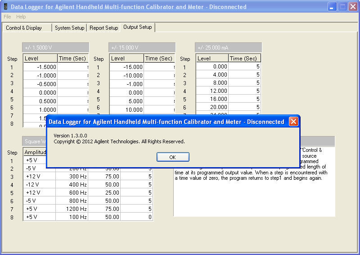Select level cell 1.0000 in 1.5 V table
This screenshot has width=360, height=255.
[40, 109]
